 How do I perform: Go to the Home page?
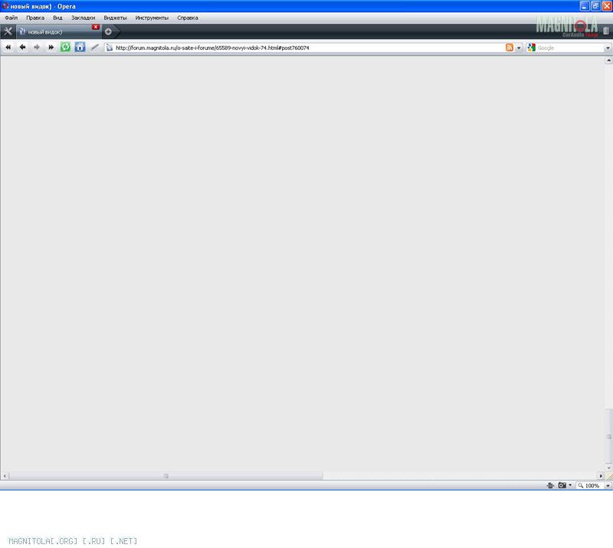click(x=80, y=48)
